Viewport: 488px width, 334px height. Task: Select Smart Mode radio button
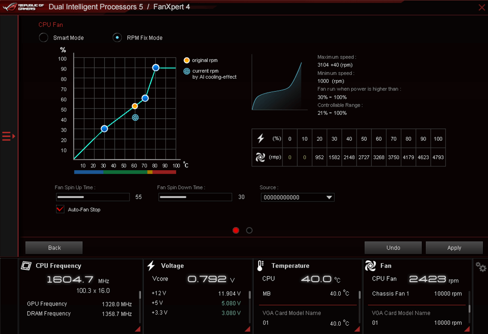pos(44,38)
